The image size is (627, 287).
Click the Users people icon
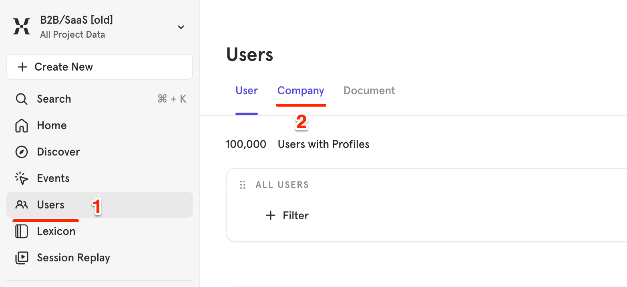pos(21,204)
